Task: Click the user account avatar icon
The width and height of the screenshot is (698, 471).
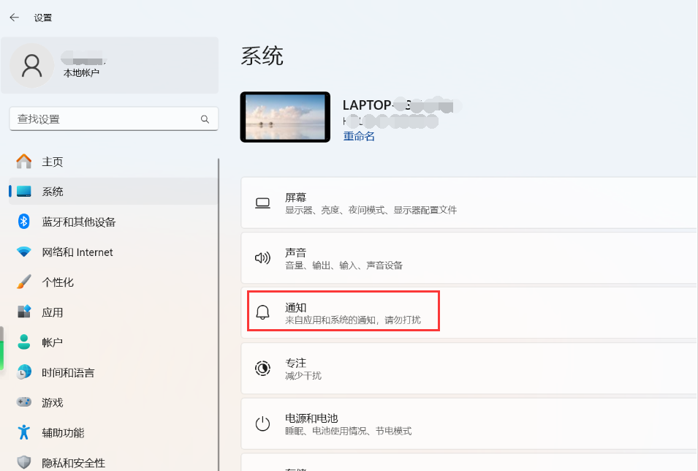Action: pyautogui.click(x=31, y=65)
